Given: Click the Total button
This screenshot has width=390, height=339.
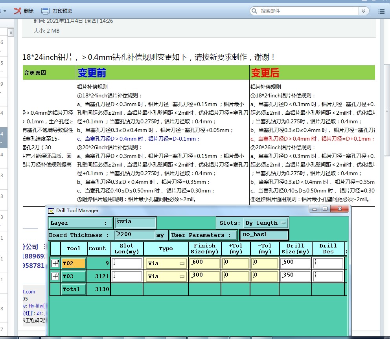Looking at the screenshot, I should click(74, 289).
